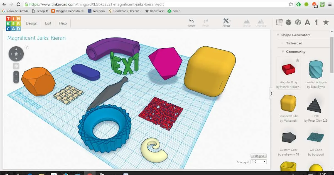The height and width of the screenshot is (175, 334).
Task: Select the Angular Ring shape thumbnail
Action: [x=288, y=69]
